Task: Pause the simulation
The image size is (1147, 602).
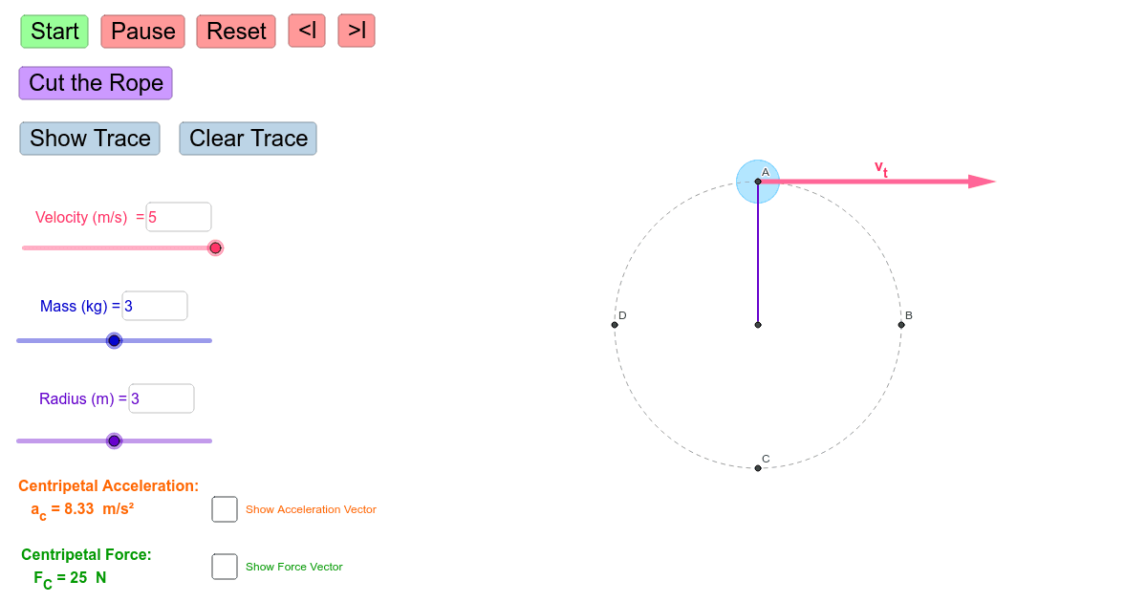Action: (x=143, y=32)
